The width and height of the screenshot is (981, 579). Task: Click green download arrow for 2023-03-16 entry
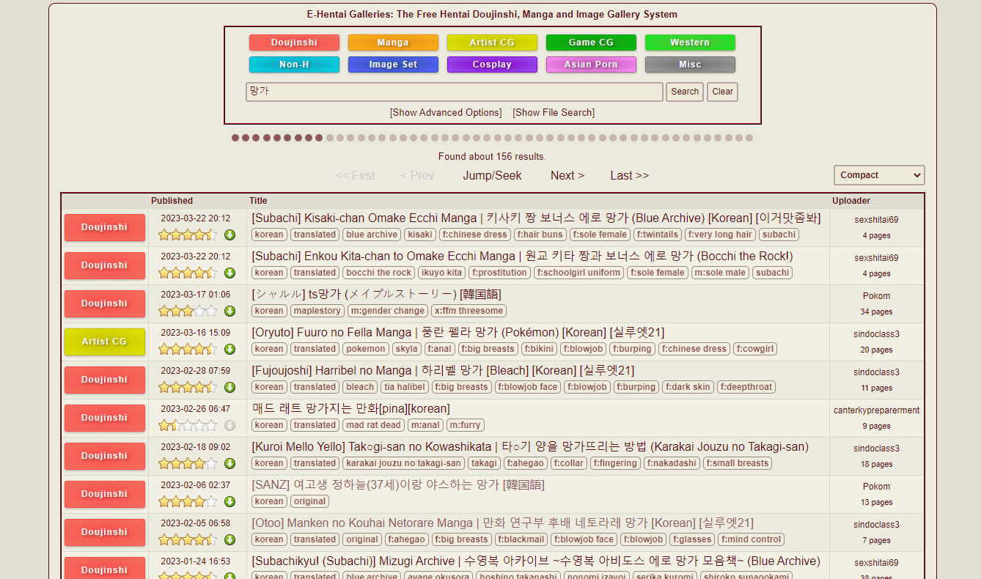click(x=229, y=349)
